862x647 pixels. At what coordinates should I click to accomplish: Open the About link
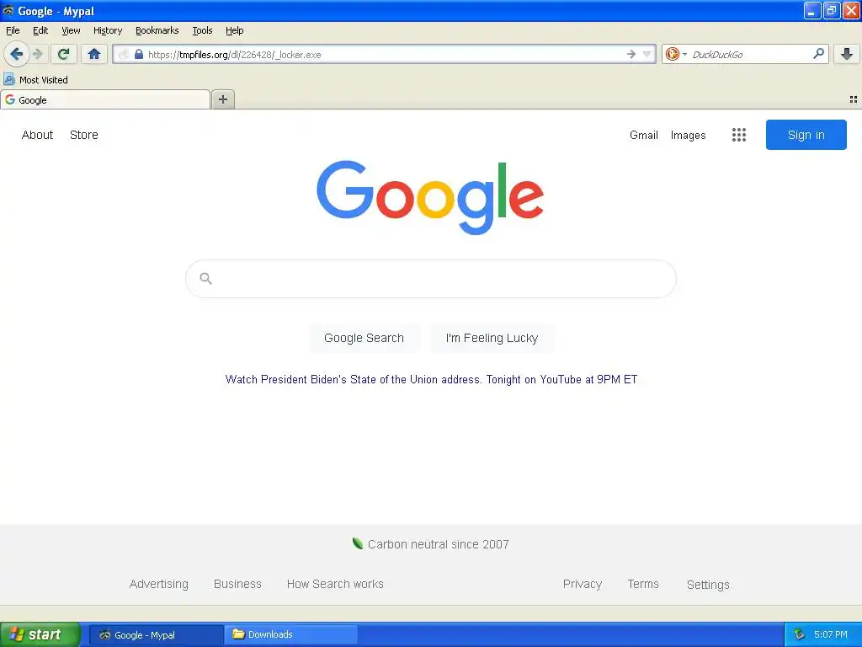pyautogui.click(x=37, y=135)
